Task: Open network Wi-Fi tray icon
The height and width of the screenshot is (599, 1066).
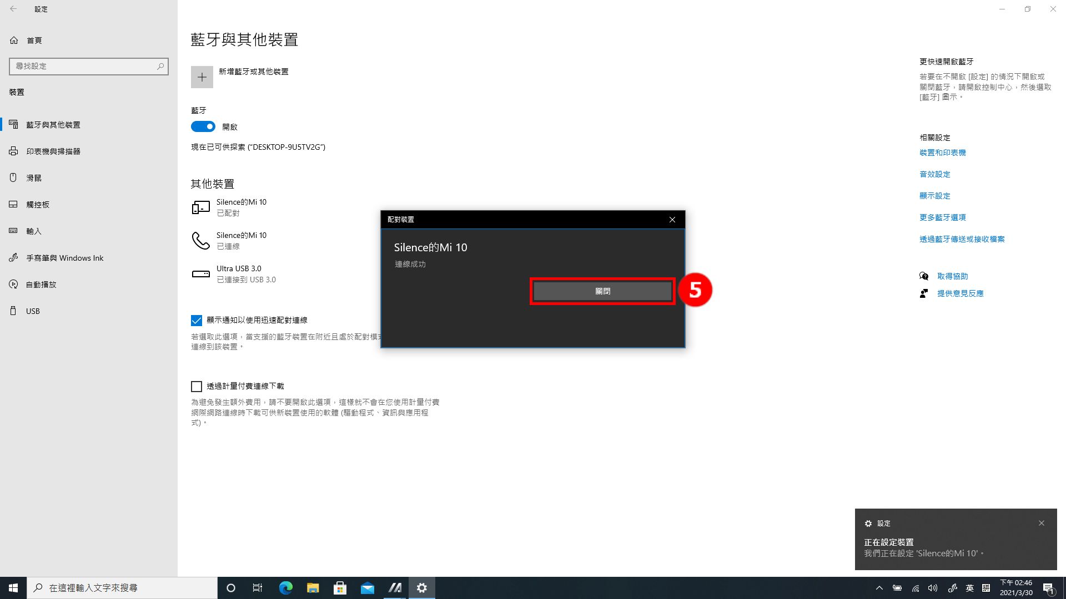Action: coord(915,588)
